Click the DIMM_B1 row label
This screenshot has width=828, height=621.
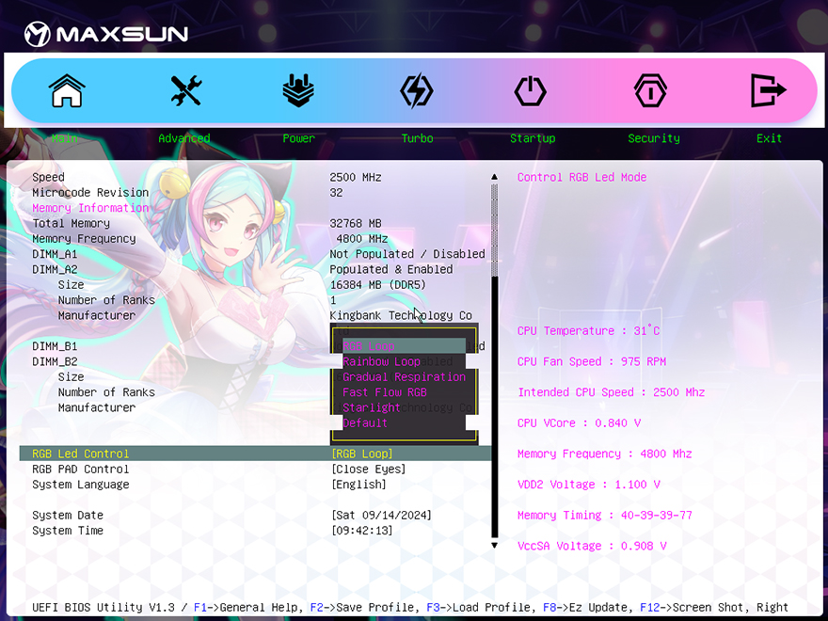[55, 346]
